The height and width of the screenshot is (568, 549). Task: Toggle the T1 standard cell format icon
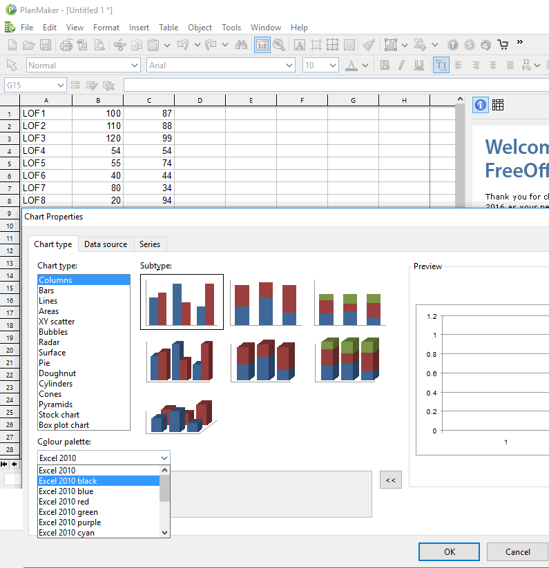441,65
